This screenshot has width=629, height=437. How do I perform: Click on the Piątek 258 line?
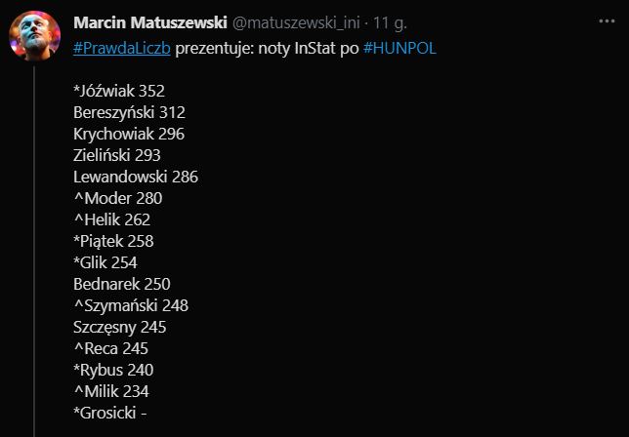pyautogui.click(x=113, y=241)
